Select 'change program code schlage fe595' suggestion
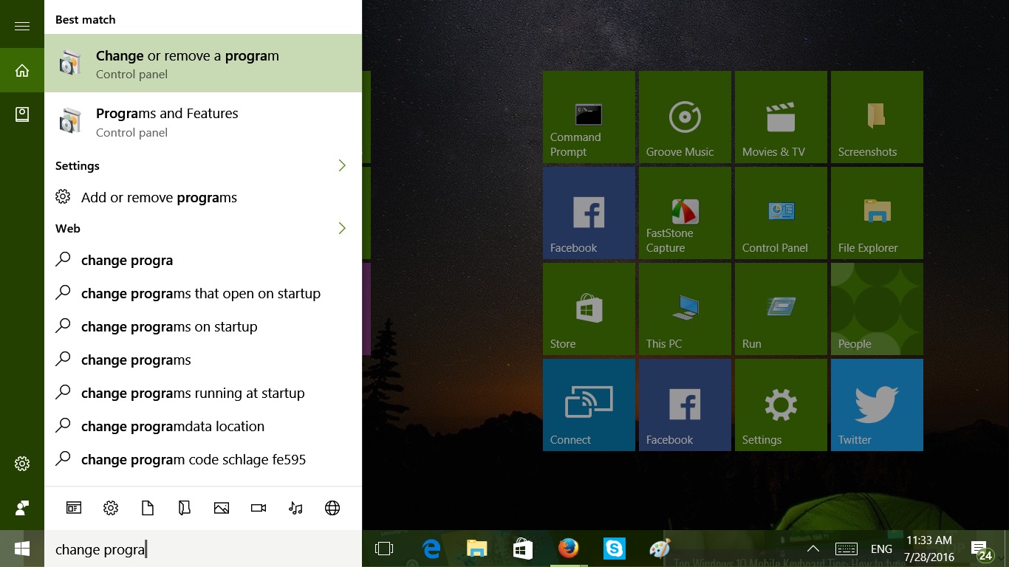Viewport: 1009px width, 567px height. click(203, 459)
